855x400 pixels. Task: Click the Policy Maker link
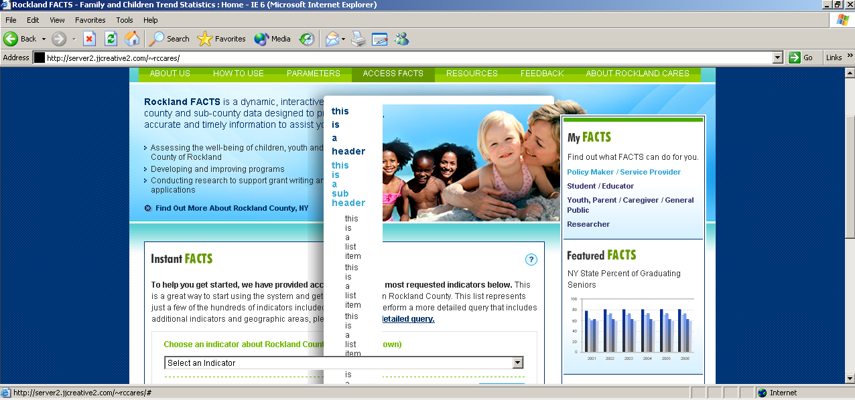[x=590, y=172]
